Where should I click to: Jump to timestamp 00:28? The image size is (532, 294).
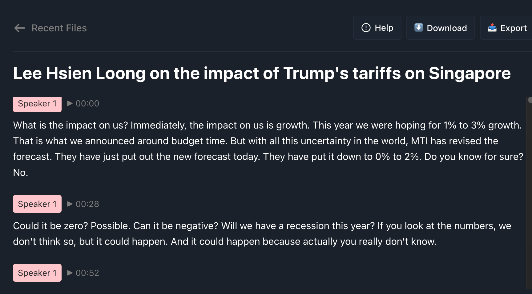click(x=87, y=204)
